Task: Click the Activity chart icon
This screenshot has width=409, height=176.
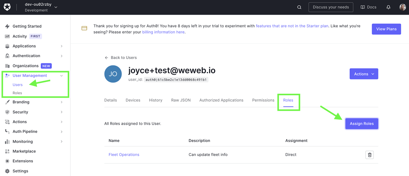Action: click(x=7, y=36)
